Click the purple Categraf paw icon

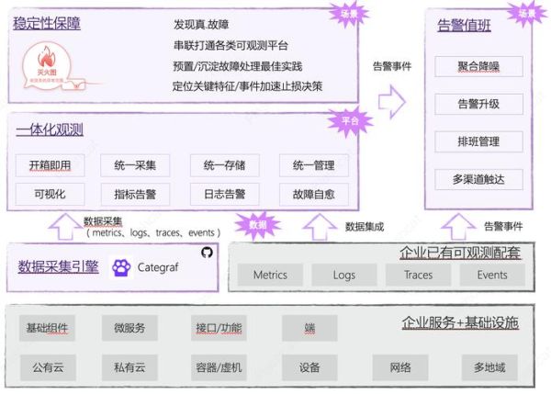[x=121, y=267]
